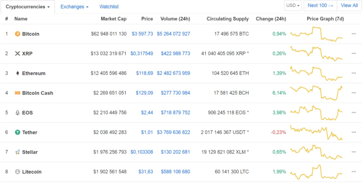
Task: Open the XRP name link
Action: [x=27, y=53]
